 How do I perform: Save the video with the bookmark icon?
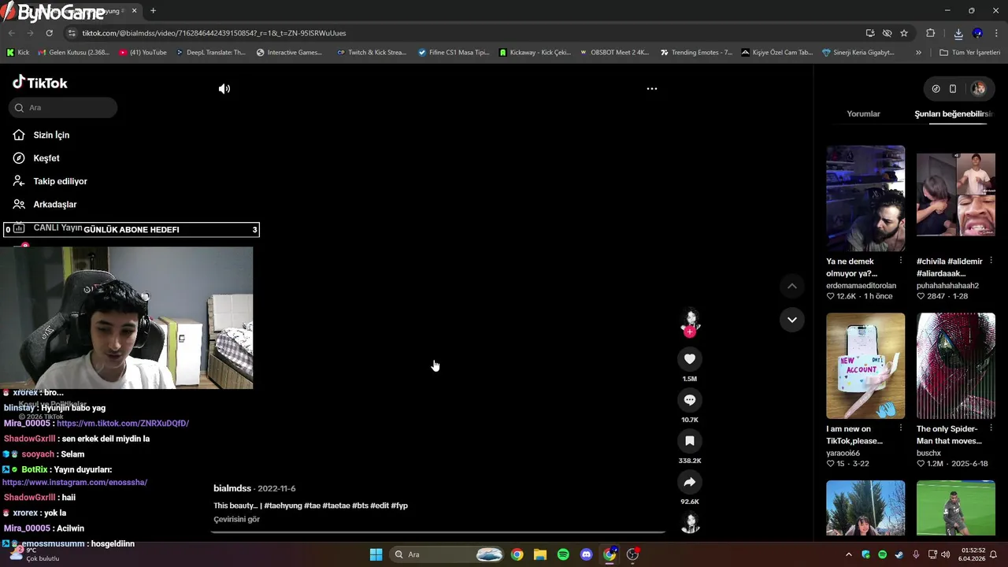pyautogui.click(x=690, y=441)
